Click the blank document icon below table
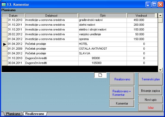 (100, 75)
